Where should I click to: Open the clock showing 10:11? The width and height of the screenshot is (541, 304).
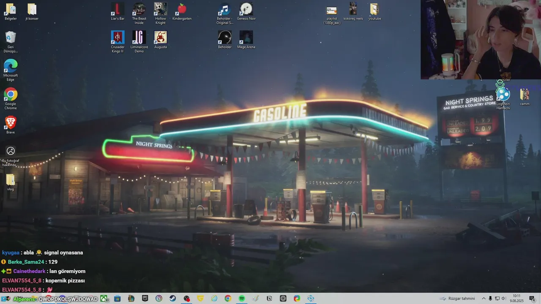coord(516,299)
